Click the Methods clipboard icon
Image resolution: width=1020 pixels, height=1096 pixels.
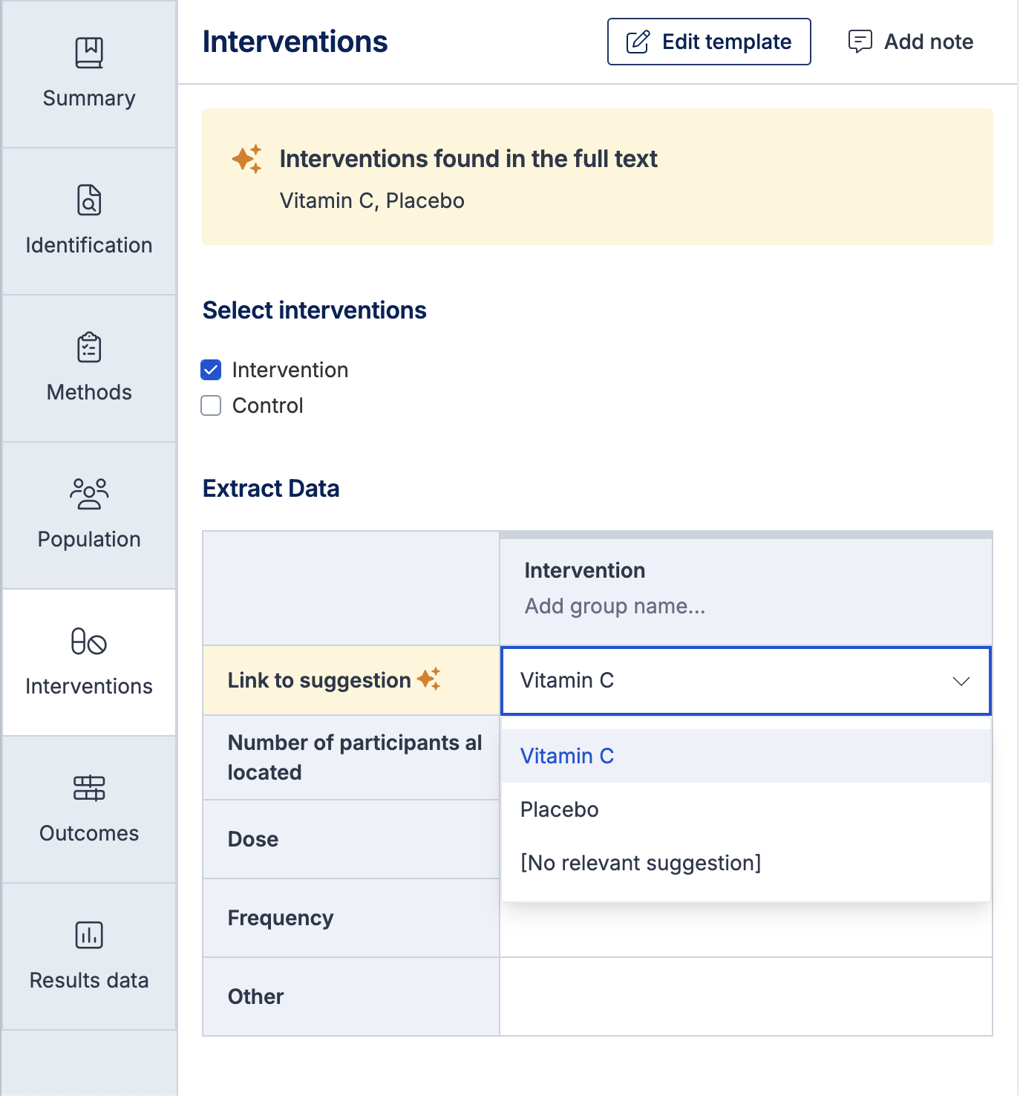[89, 348]
